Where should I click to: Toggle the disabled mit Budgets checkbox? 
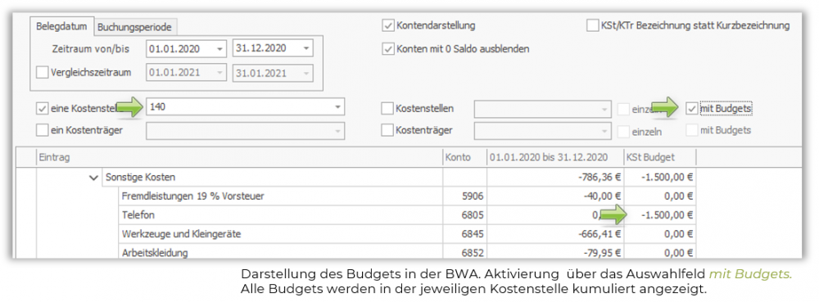(691, 130)
